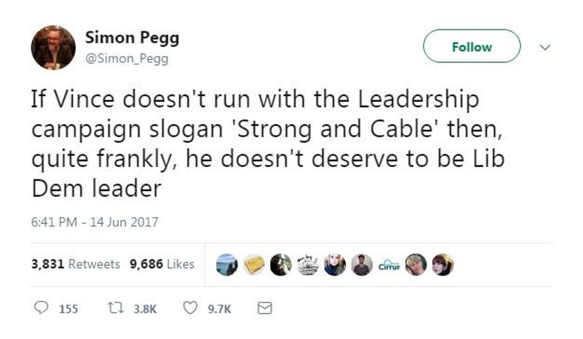Screen dimensions: 583x339
Task: View the 3,831 Retweets list
Action: coord(76,264)
